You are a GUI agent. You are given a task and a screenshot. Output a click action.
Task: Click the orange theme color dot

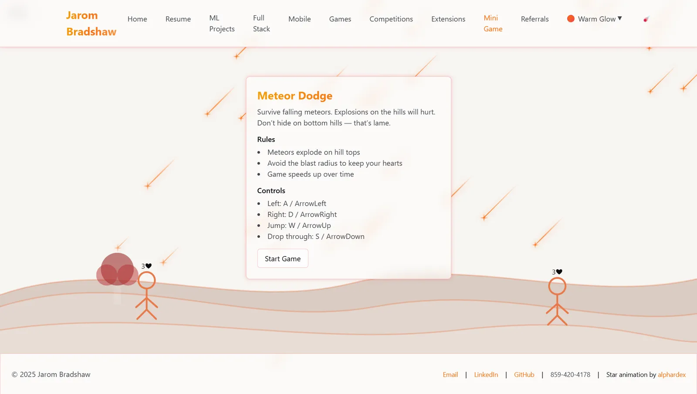click(x=571, y=19)
